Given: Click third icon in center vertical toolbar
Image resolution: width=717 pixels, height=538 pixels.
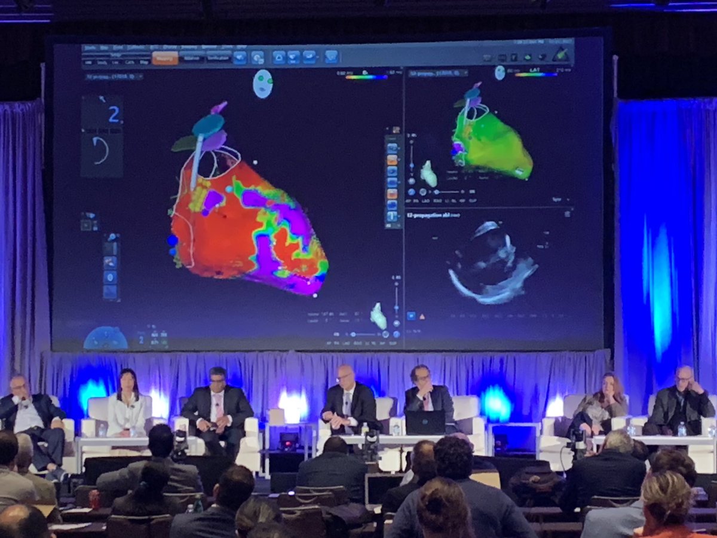Looking at the screenshot, I should 393,171.
